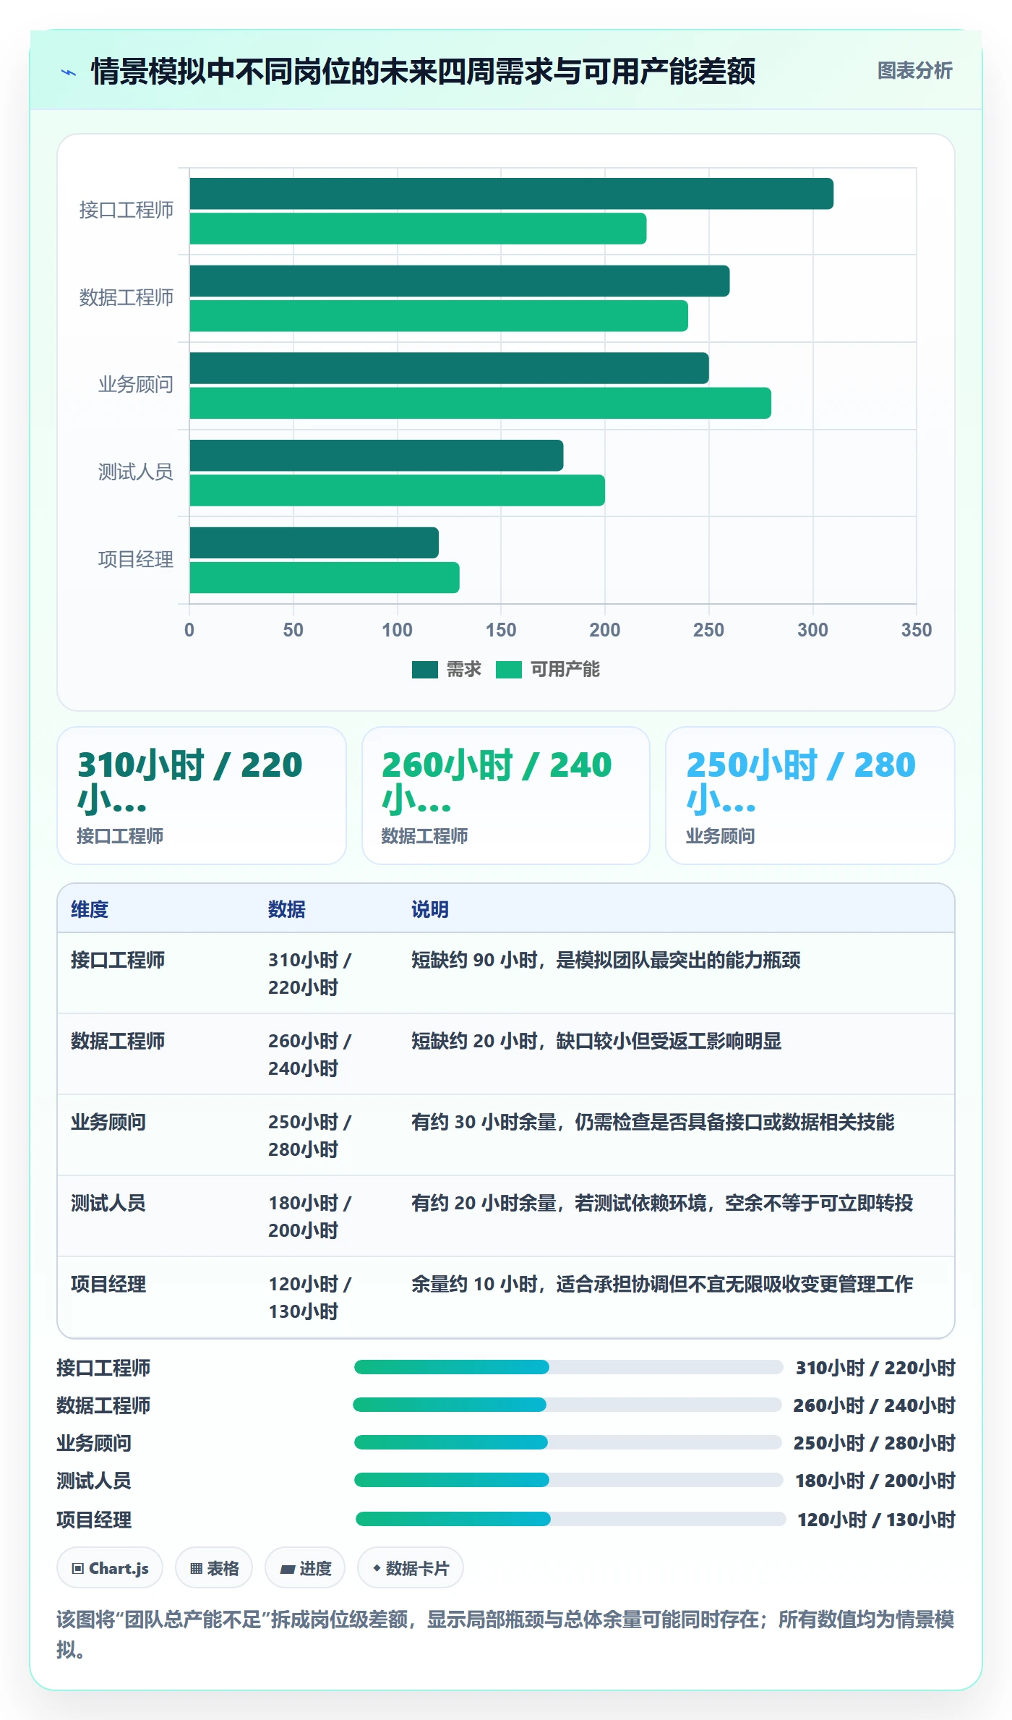Click the 维度 column header

pyautogui.click(x=90, y=909)
